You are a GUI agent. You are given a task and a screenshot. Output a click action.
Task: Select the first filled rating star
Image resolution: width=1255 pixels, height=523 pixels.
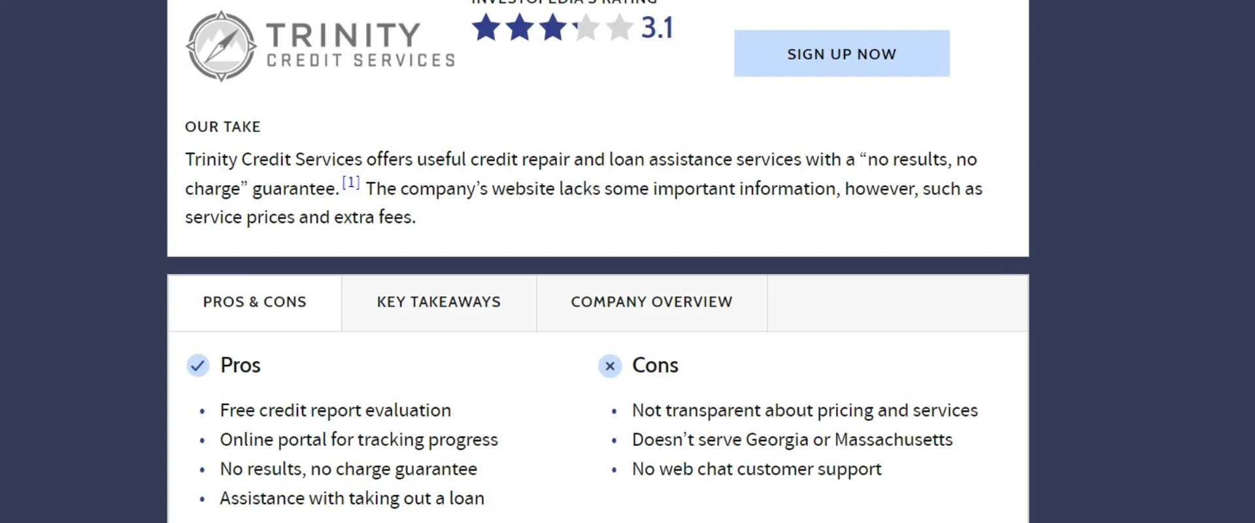pyautogui.click(x=485, y=28)
